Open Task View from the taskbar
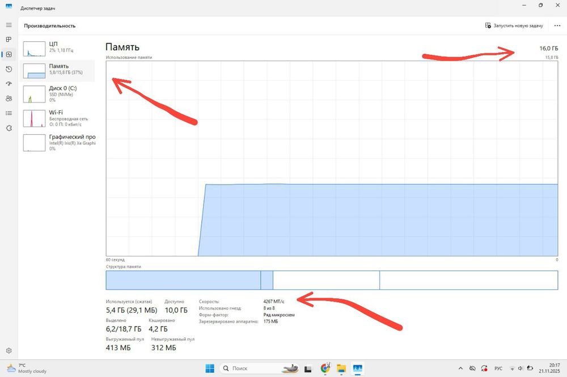 pos(308,369)
